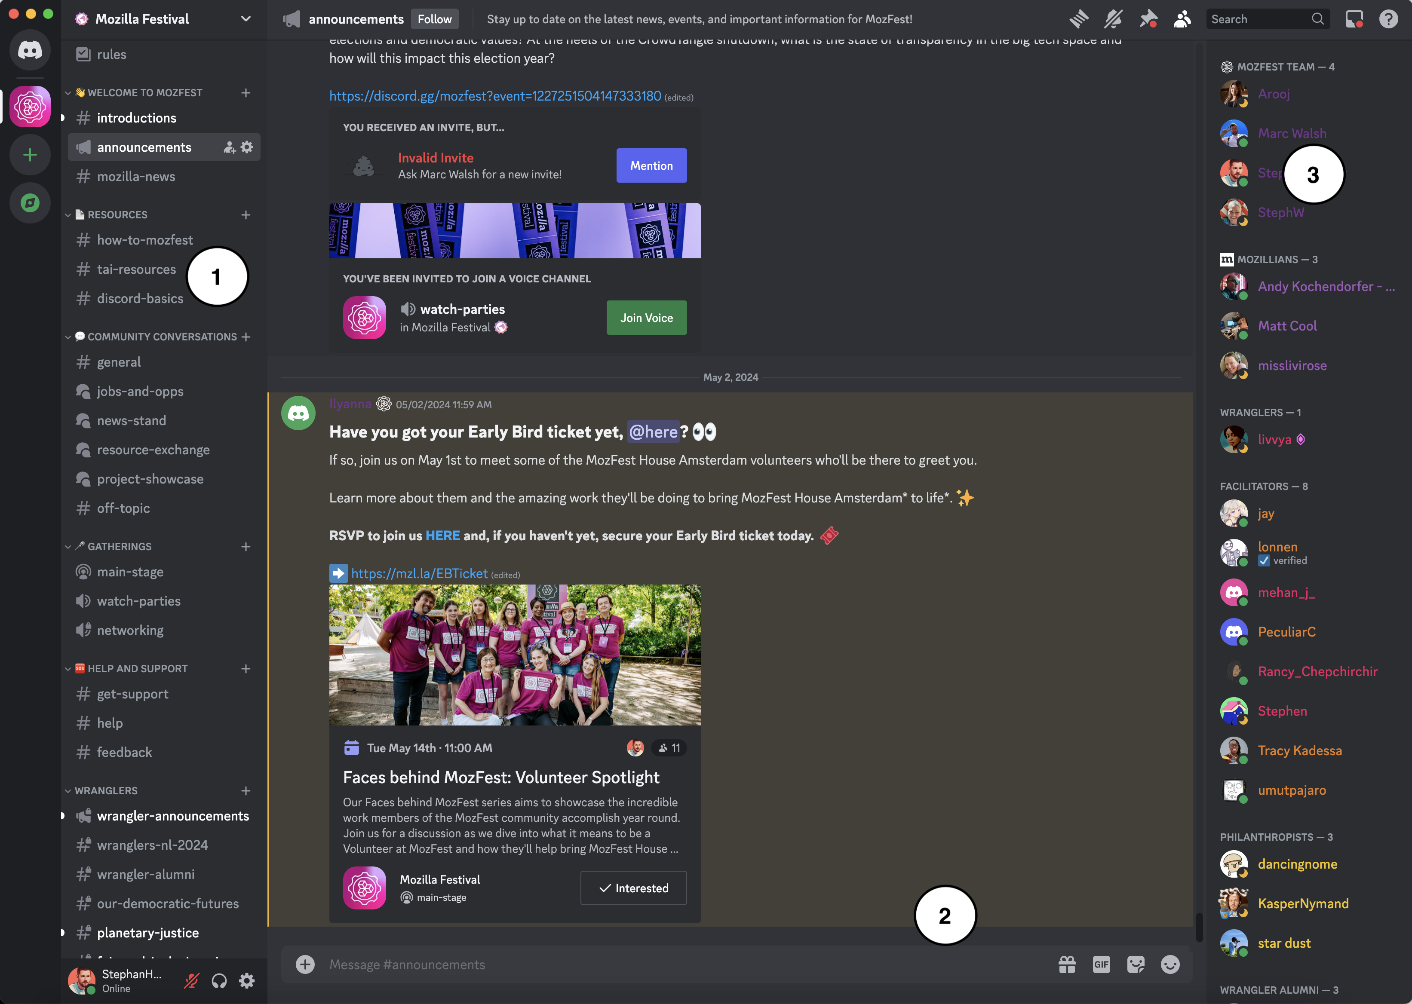Explore discoverable servers compass icon
The height and width of the screenshot is (1004, 1412).
(30, 203)
